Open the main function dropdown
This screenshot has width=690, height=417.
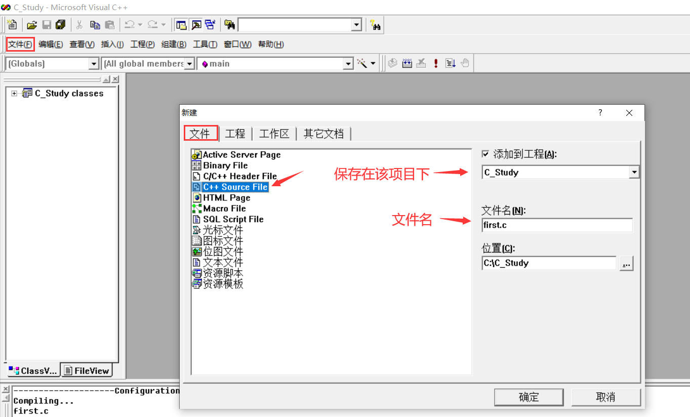coord(348,64)
